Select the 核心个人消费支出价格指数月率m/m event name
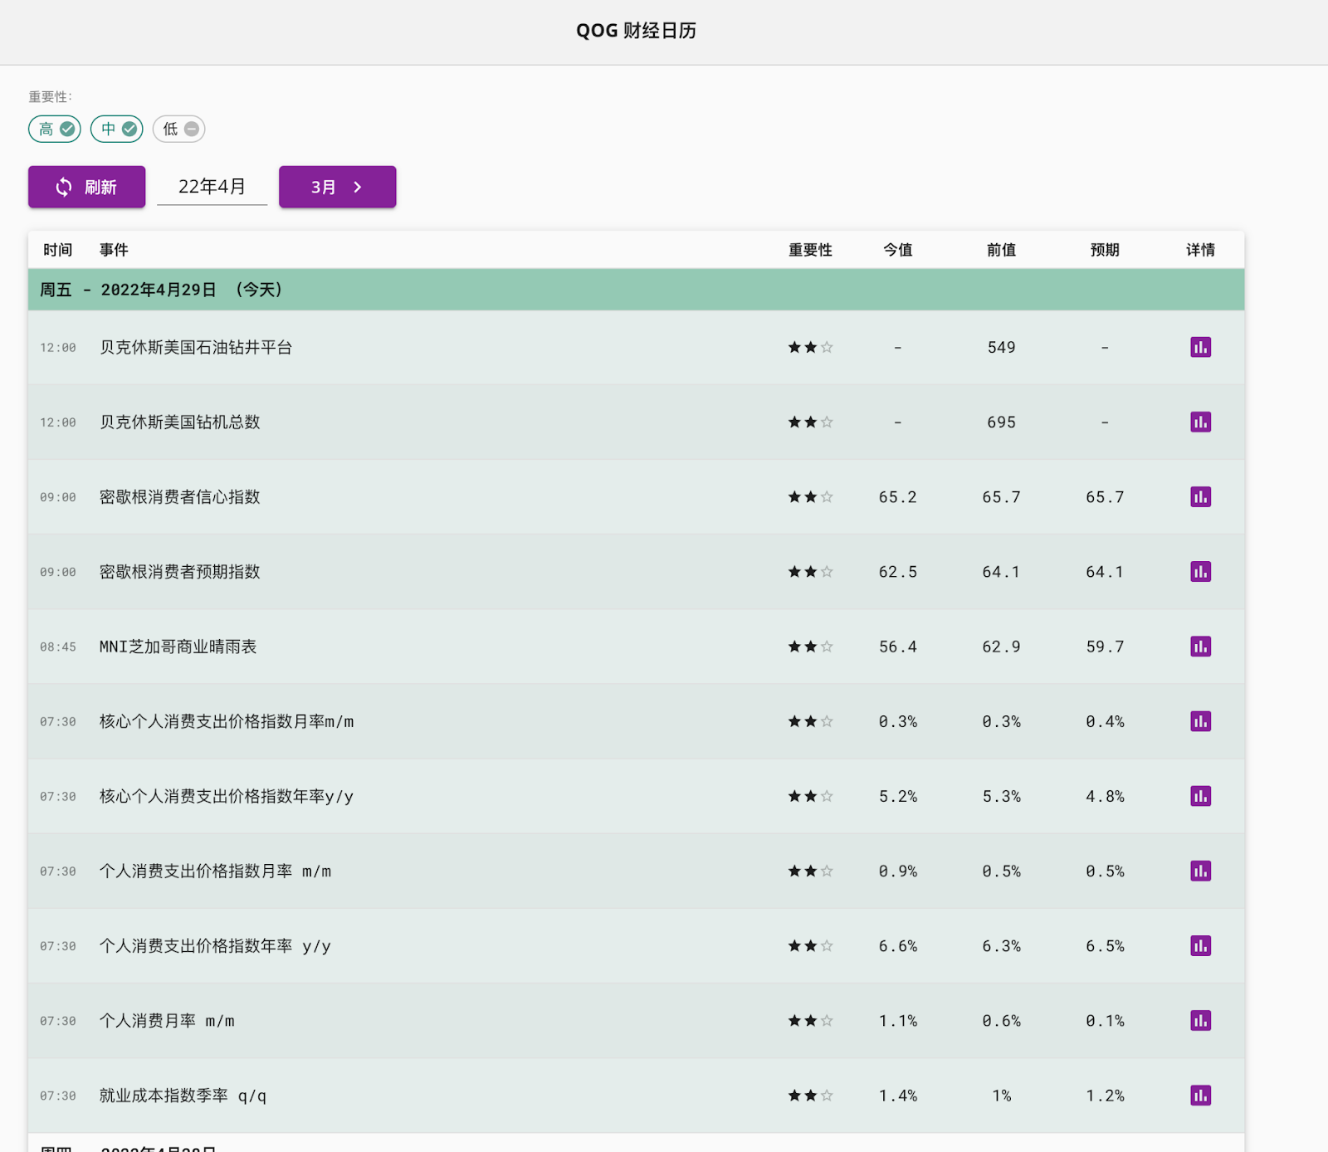The width and height of the screenshot is (1328, 1152). (227, 721)
